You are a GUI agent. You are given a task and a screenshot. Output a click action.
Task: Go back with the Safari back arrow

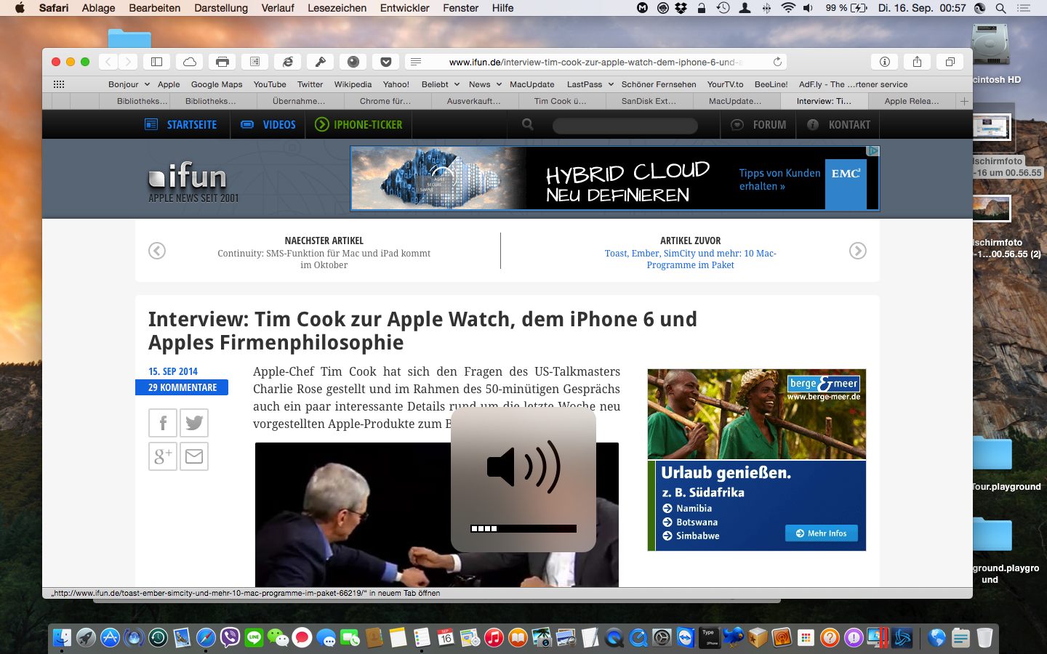[x=108, y=62]
